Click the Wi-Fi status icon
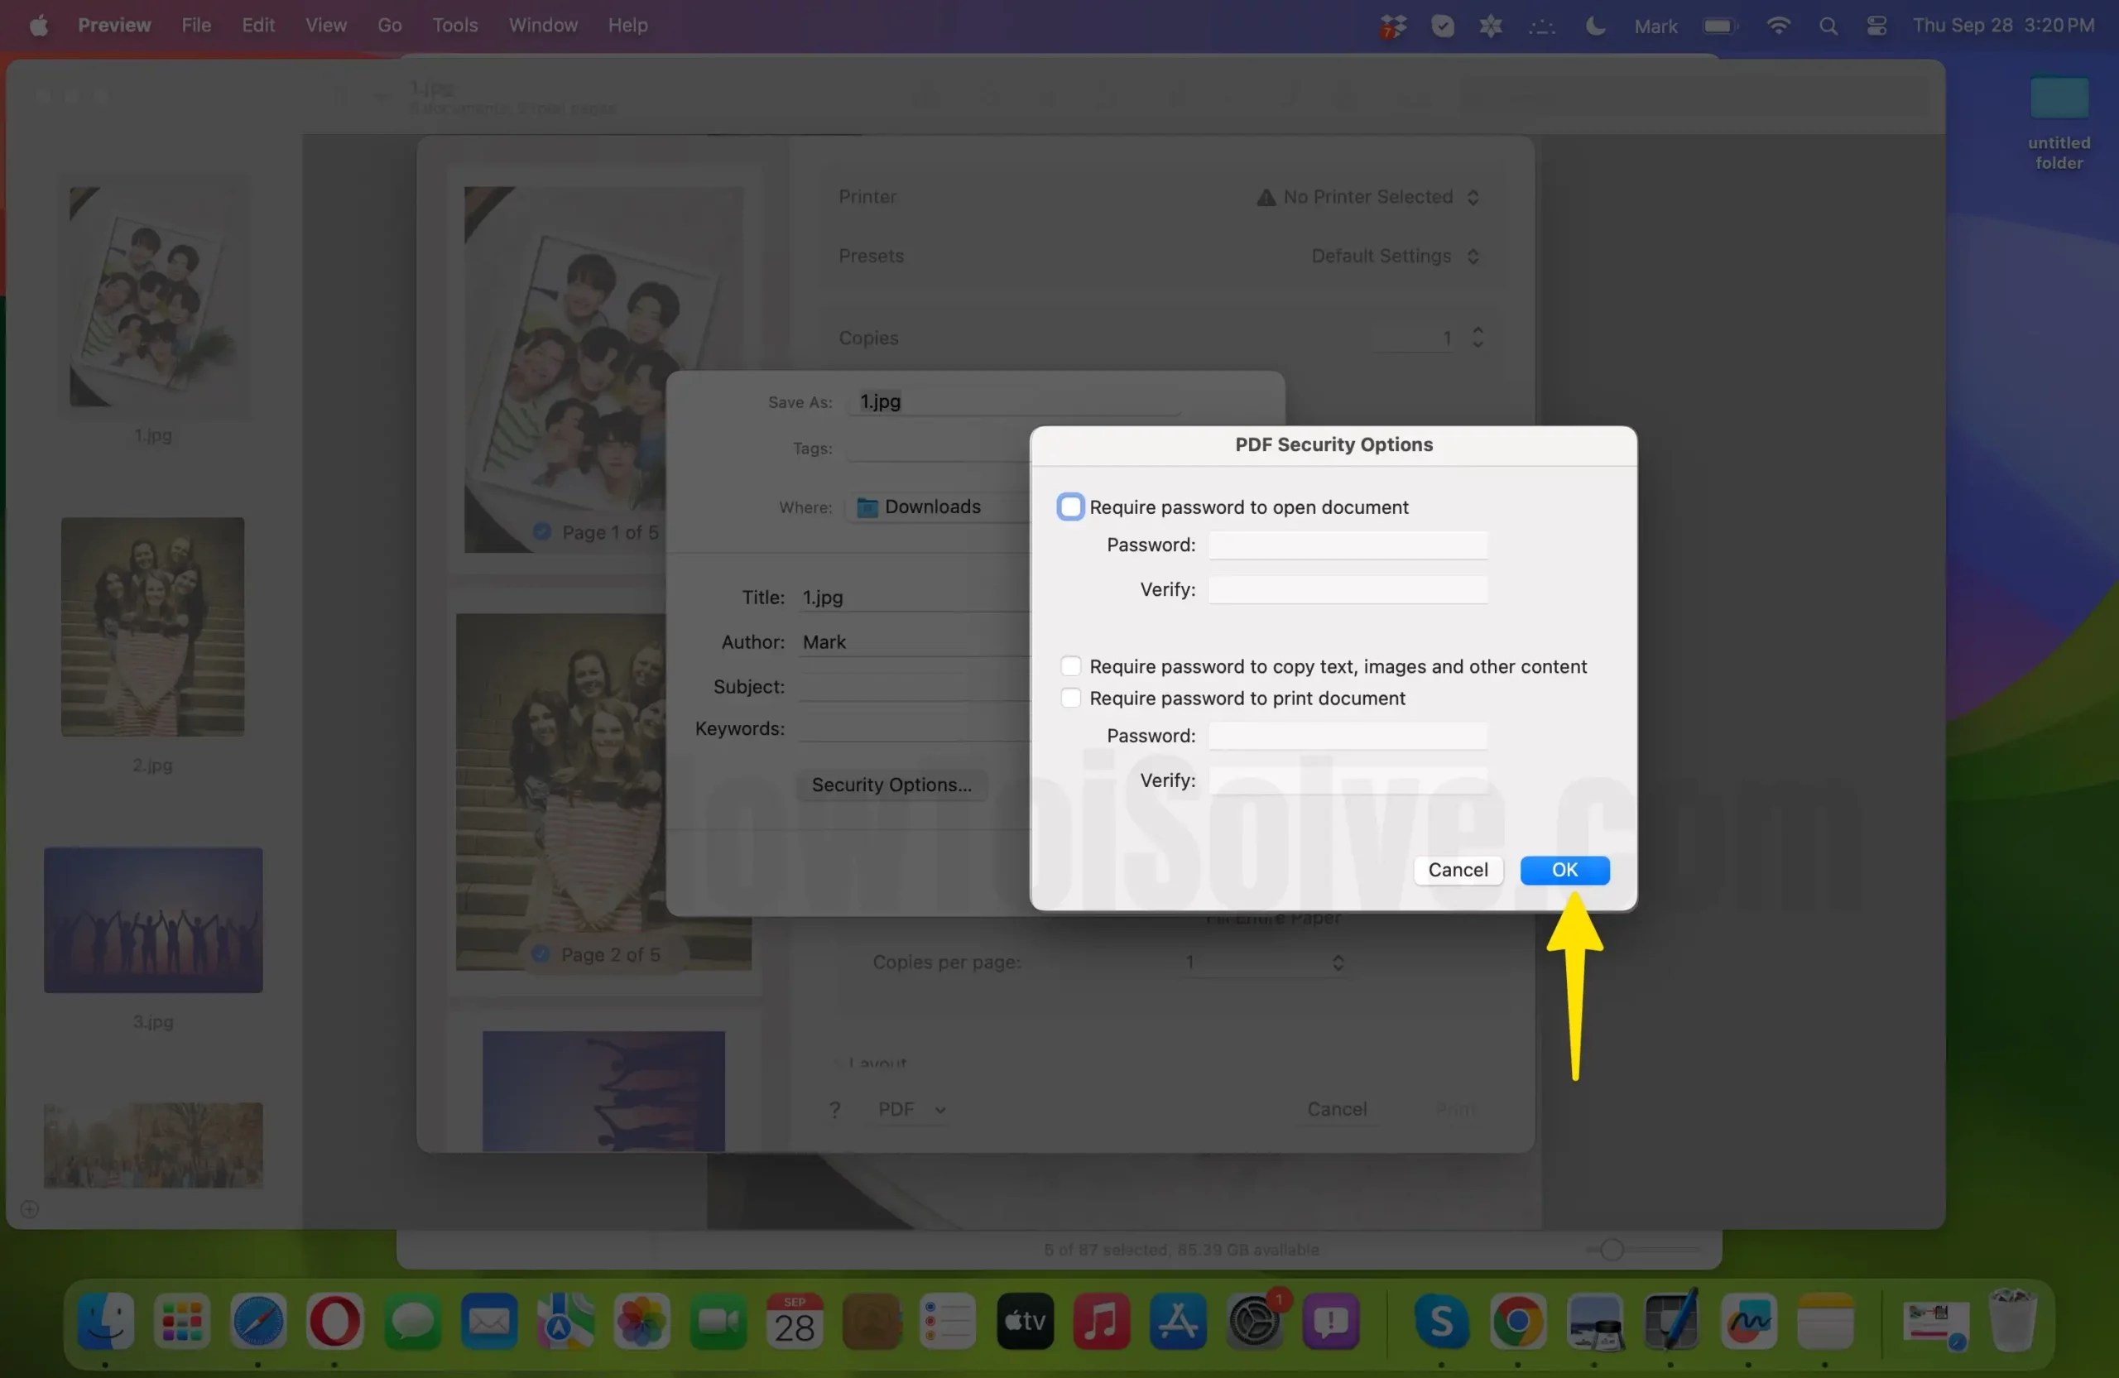The width and height of the screenshot is (2119, 1378). coord(1777,25)
